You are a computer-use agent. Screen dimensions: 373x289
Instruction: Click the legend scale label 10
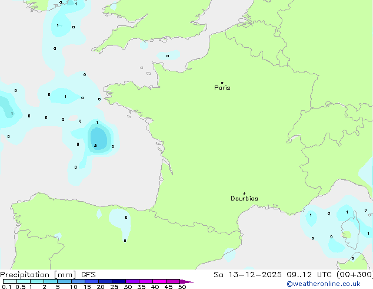[74, 287]
